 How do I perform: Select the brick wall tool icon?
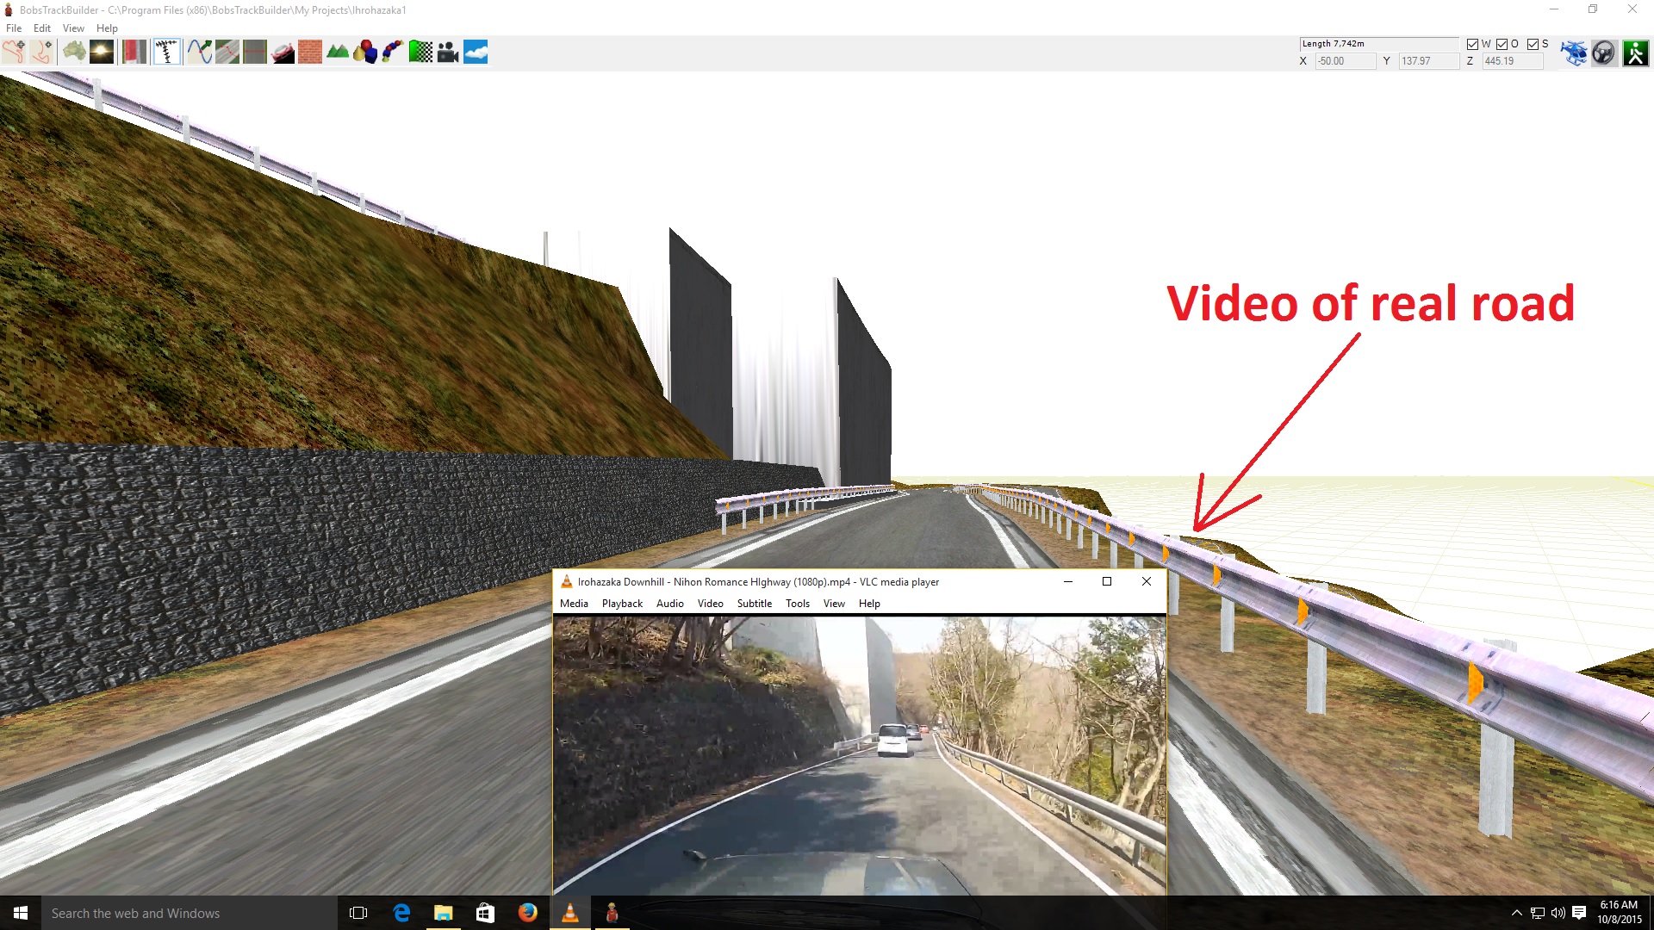[x=310, y=52]
